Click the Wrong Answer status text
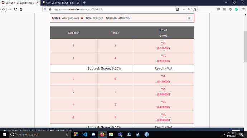Viewport: 247px width, 138px height. [x=70, y=18]
